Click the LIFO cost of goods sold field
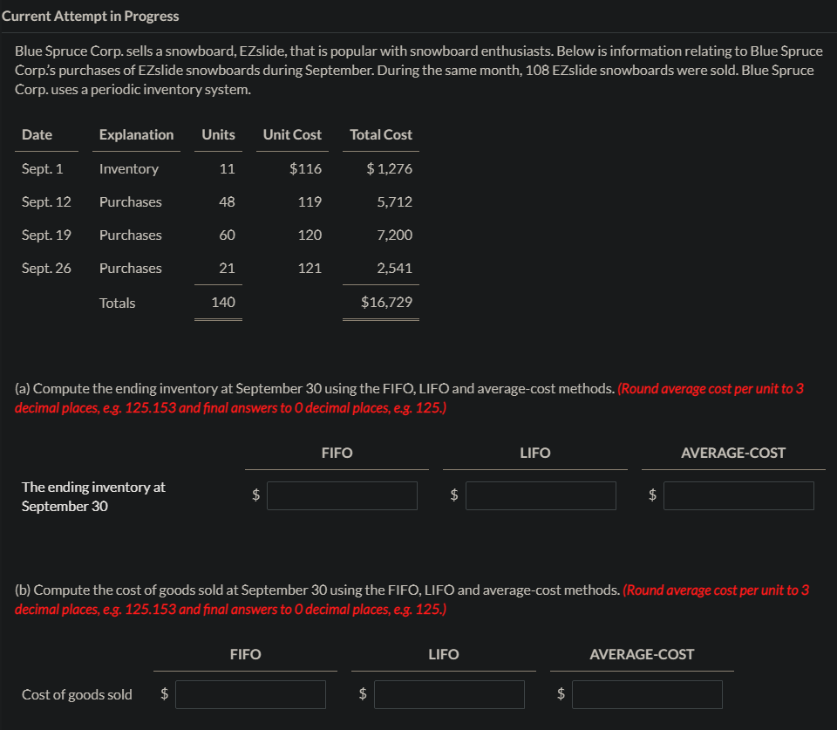This screenshot has height=730, width=837. [449, 694]
